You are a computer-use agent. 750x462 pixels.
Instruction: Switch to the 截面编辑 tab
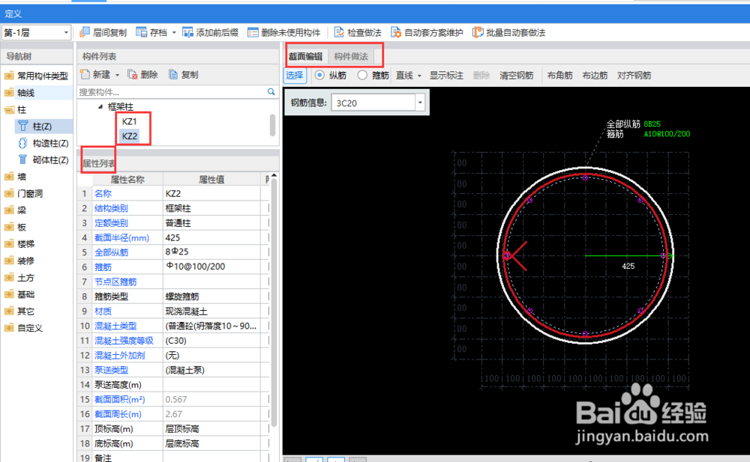click(305, 56)
